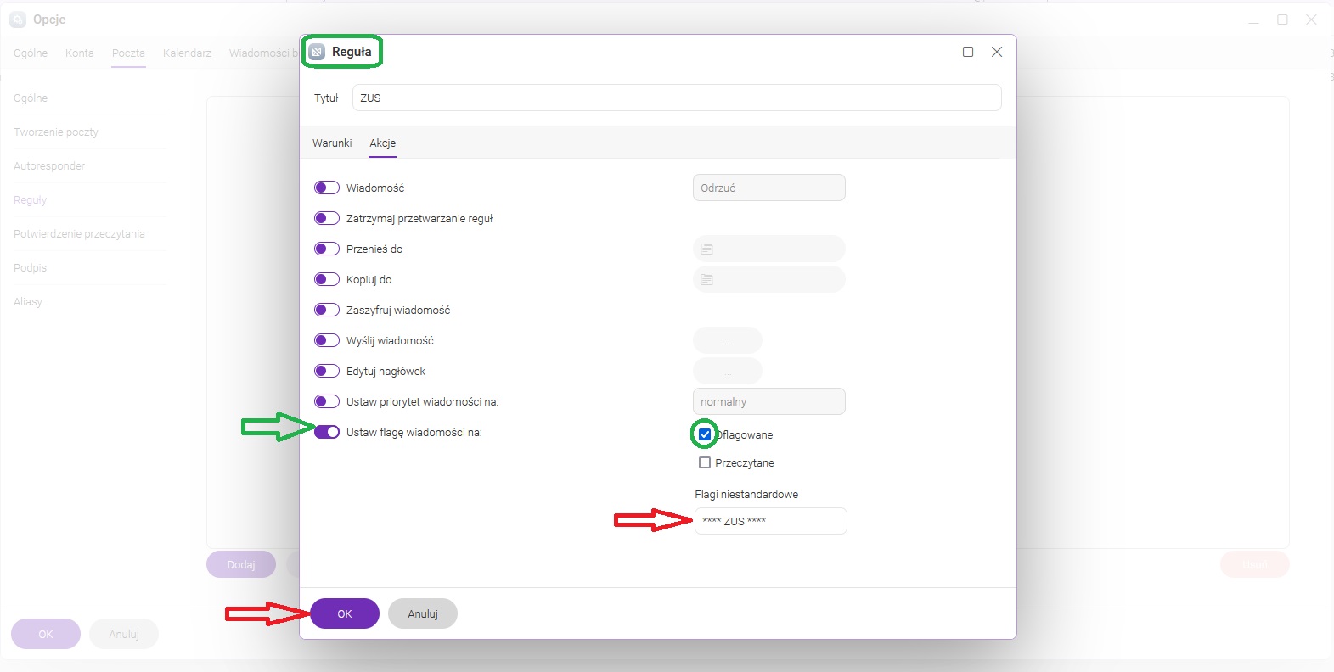Close the Reguła dialog with X

[997, 52]
